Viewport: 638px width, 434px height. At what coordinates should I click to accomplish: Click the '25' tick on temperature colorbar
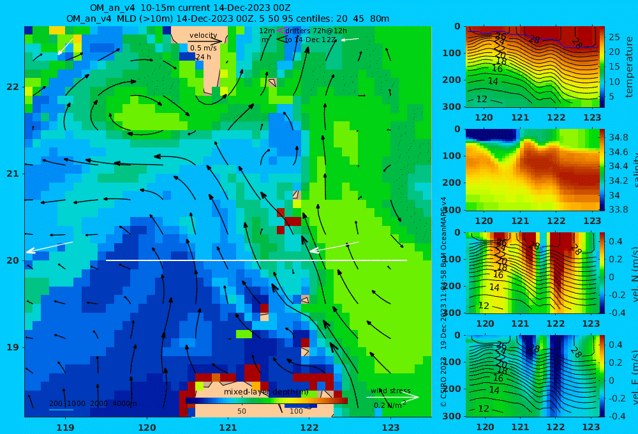point(614,37)
